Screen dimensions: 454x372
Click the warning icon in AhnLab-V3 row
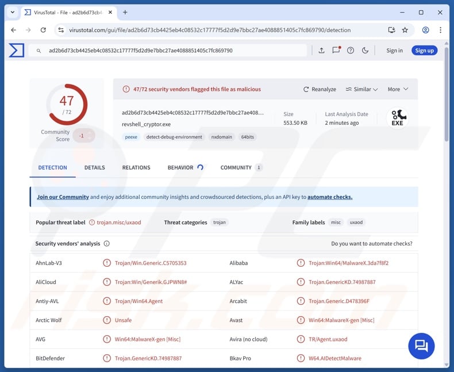(107, 263)
